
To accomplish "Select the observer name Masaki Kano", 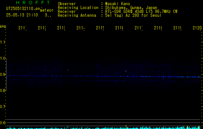I will pyautogui.click(x=117, y=4).
